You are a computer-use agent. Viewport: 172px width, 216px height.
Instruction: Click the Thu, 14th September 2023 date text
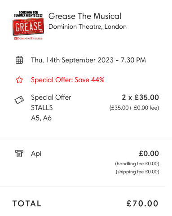[x=88, y=60]
